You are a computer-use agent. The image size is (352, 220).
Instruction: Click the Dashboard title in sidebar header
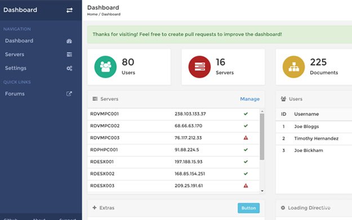pos(20,10)
